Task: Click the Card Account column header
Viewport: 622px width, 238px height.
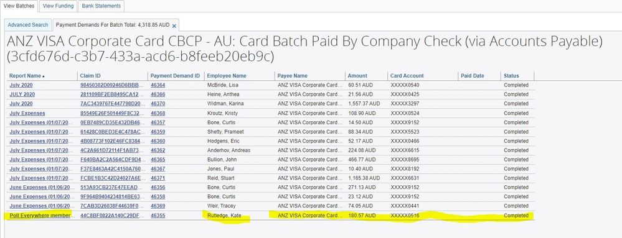Action: coord(407,76)
